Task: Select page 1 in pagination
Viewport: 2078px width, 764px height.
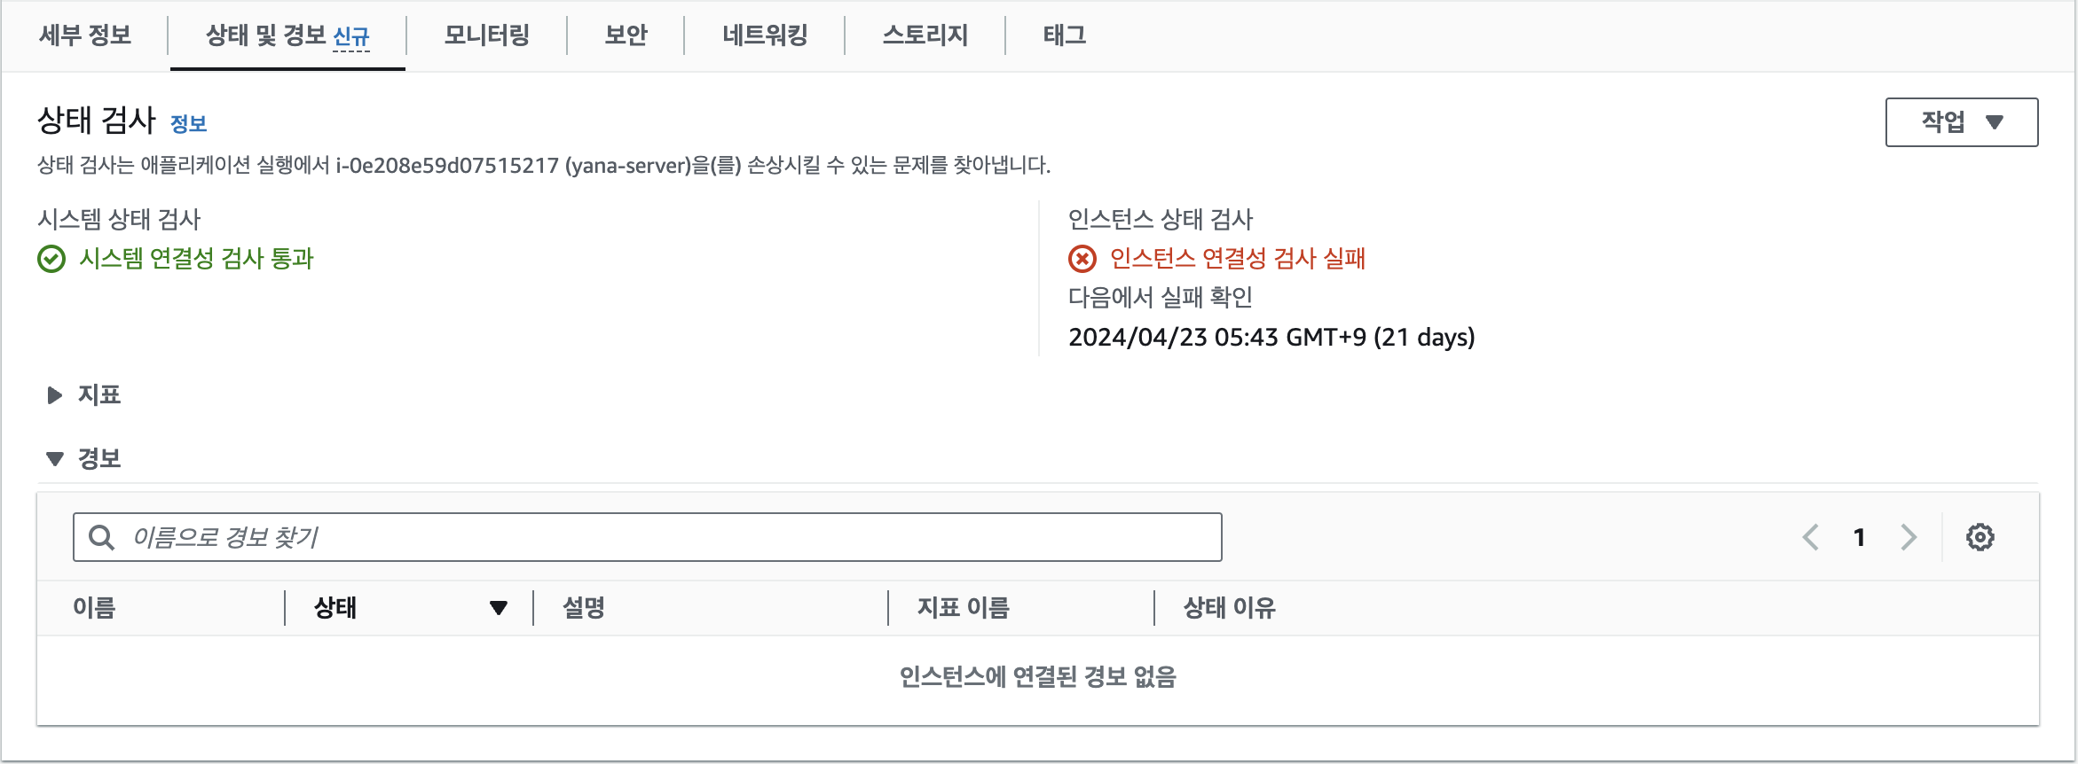Action: coord(1859,536)
